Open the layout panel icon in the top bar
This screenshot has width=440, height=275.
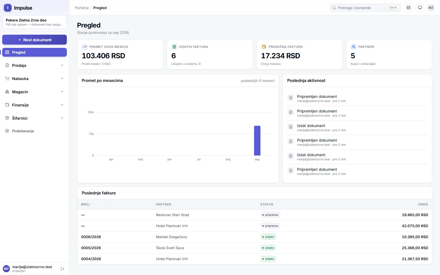408,8
